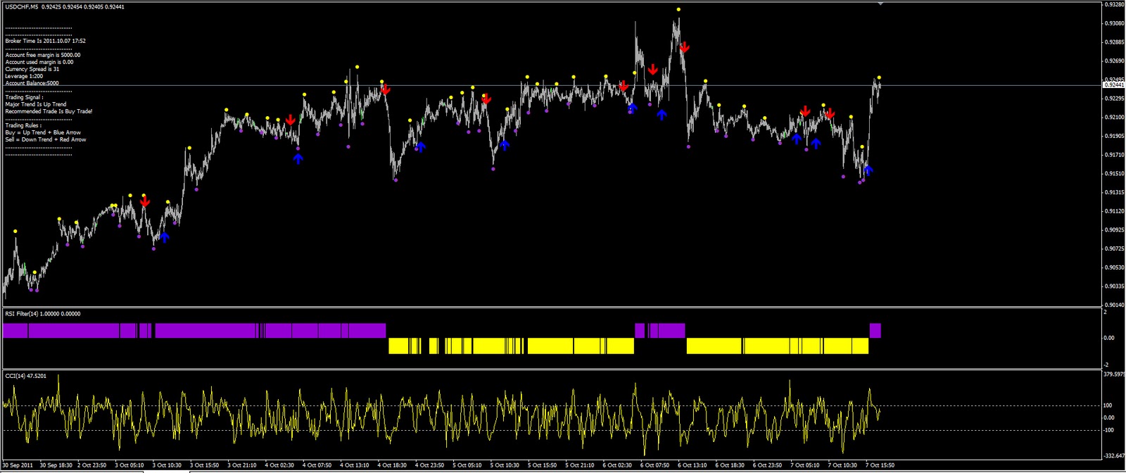
Task: Click 'Account free margin is 5000.00' line
Action: pos(43,55)
